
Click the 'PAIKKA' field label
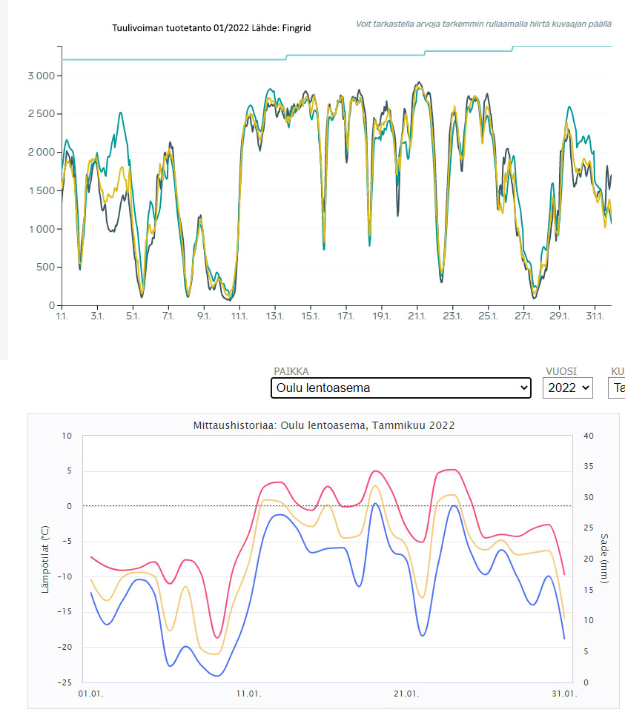pyautogui.click(x=291, y=371)
